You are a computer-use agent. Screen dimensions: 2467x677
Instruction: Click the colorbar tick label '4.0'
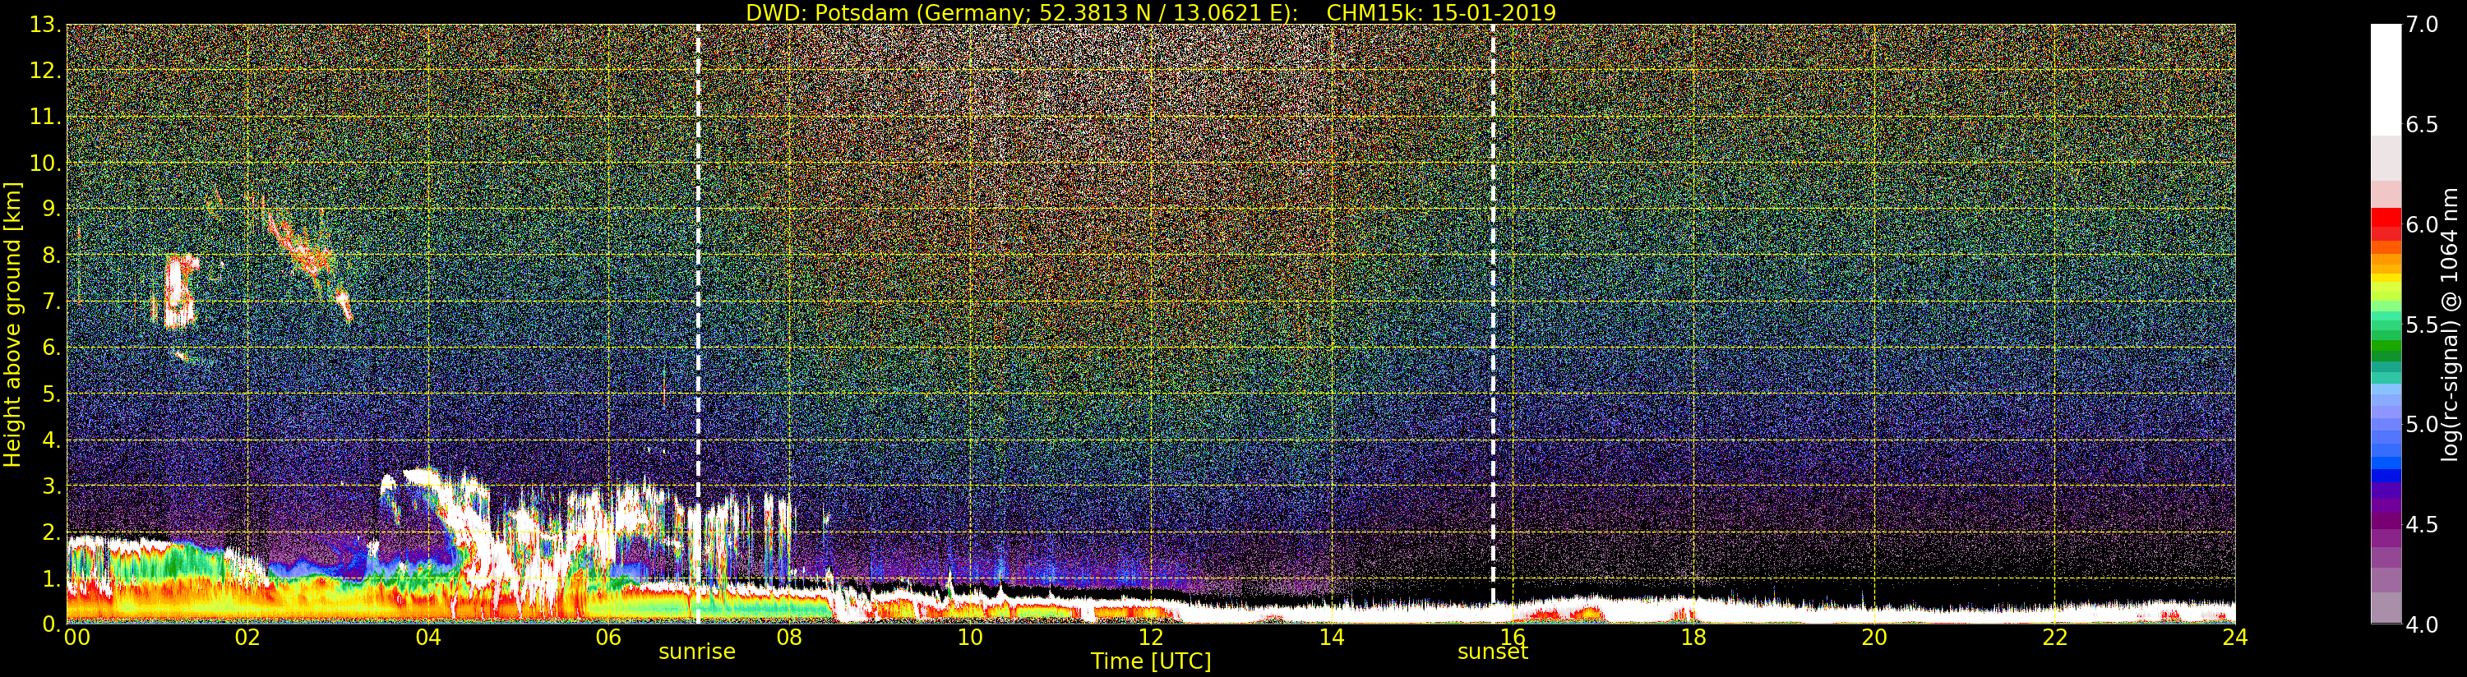(x=2422, y=624)
